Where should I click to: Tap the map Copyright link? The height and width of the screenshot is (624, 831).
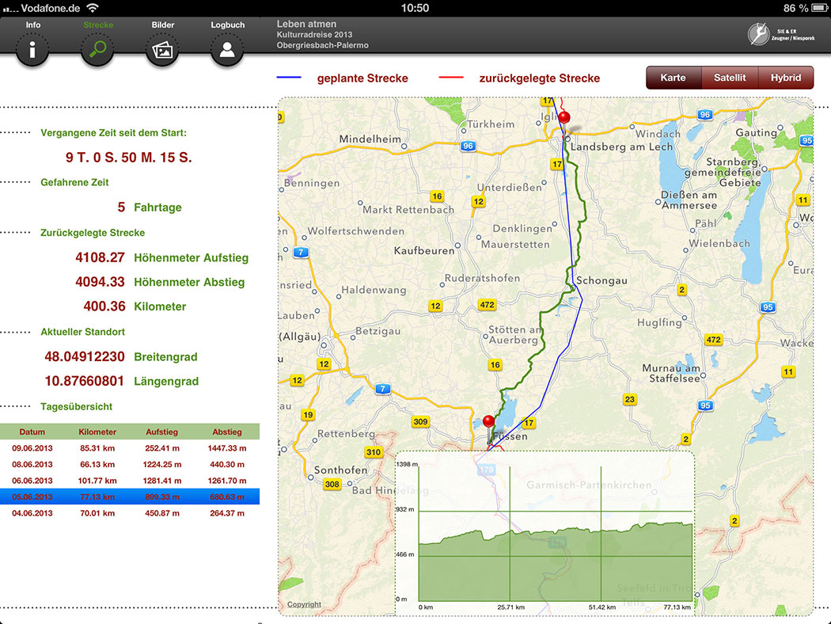pyautogui.click(x=304, y=604)
